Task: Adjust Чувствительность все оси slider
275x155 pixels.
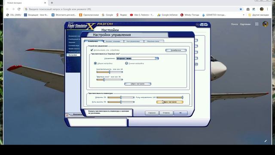Action: (110, 72)
